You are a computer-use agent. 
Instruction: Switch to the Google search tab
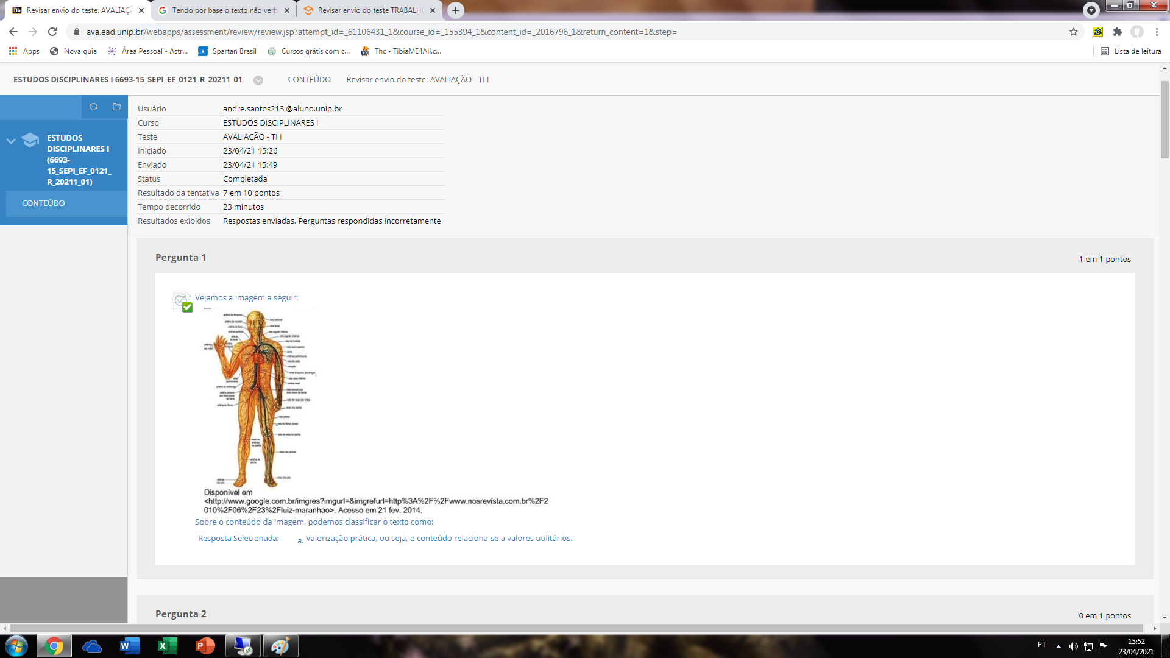coord(223,10)
